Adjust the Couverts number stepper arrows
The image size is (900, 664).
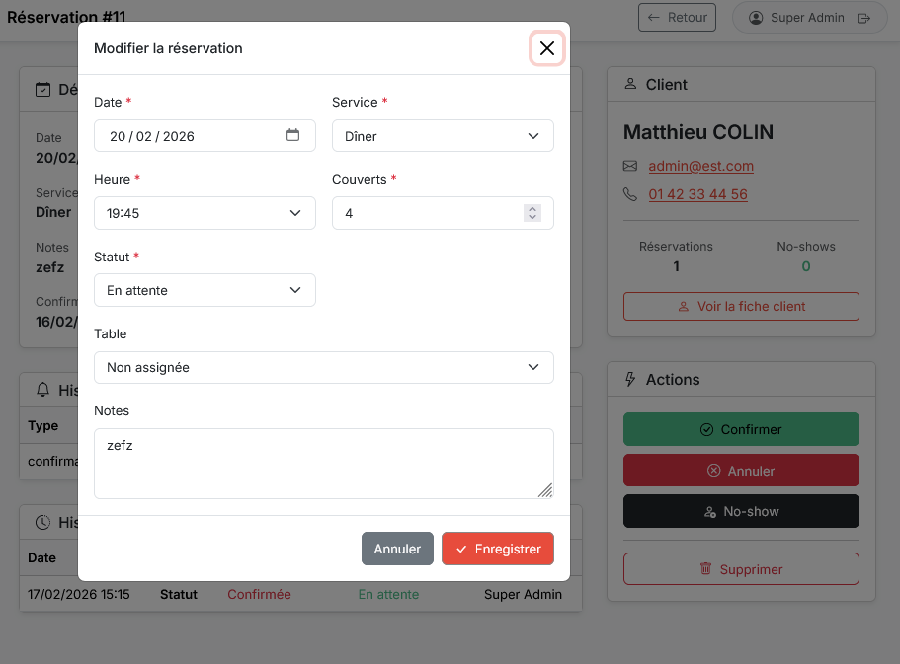tap(532, 213)
